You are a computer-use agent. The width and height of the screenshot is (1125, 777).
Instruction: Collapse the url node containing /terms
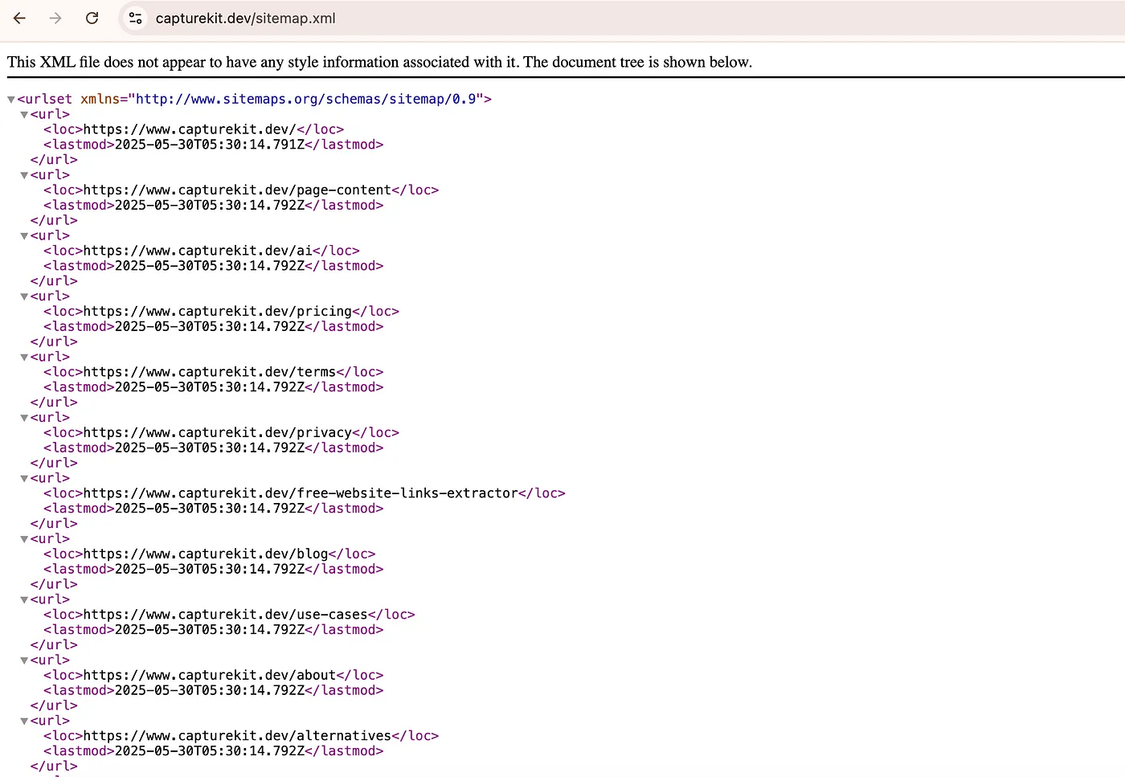[x=24, y=358]
